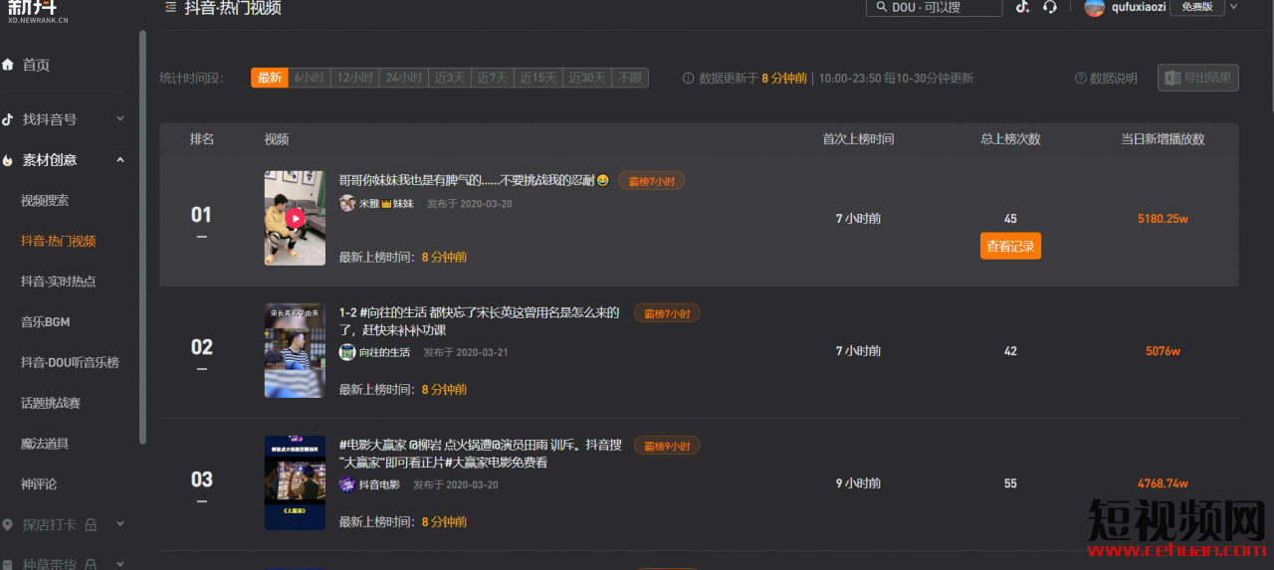
Task: Click the user avatar next to qufuxiaozi
Action: click(x=1095, y=7)
